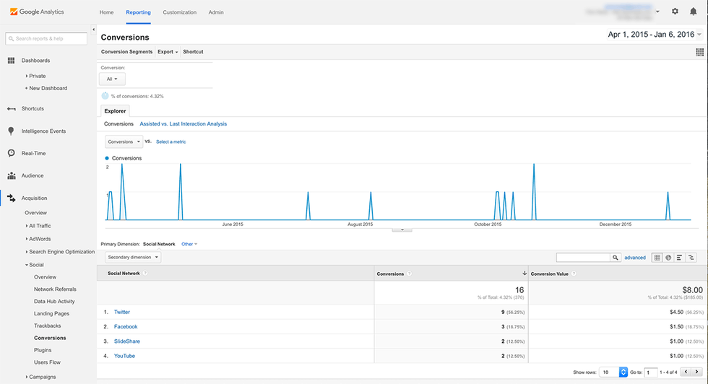This screenshot has height=384, width=708.
Task: Click the table filter search box
Action: (583, 258)
